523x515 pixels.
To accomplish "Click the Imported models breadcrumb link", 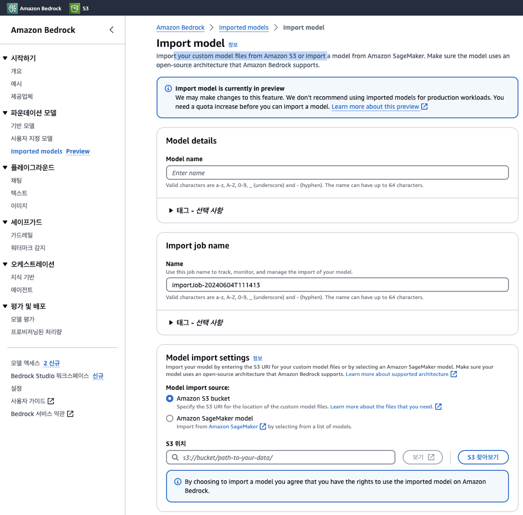I will (244, 28).
